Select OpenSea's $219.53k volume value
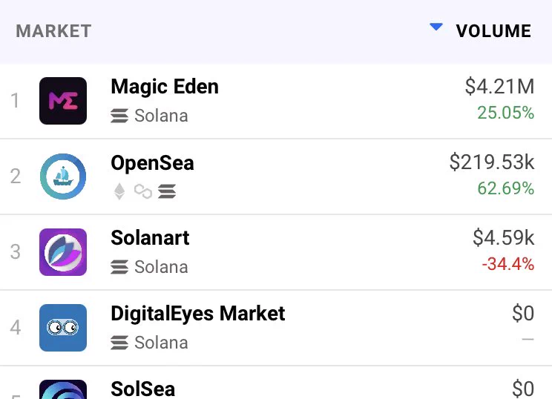 [492, 162]
